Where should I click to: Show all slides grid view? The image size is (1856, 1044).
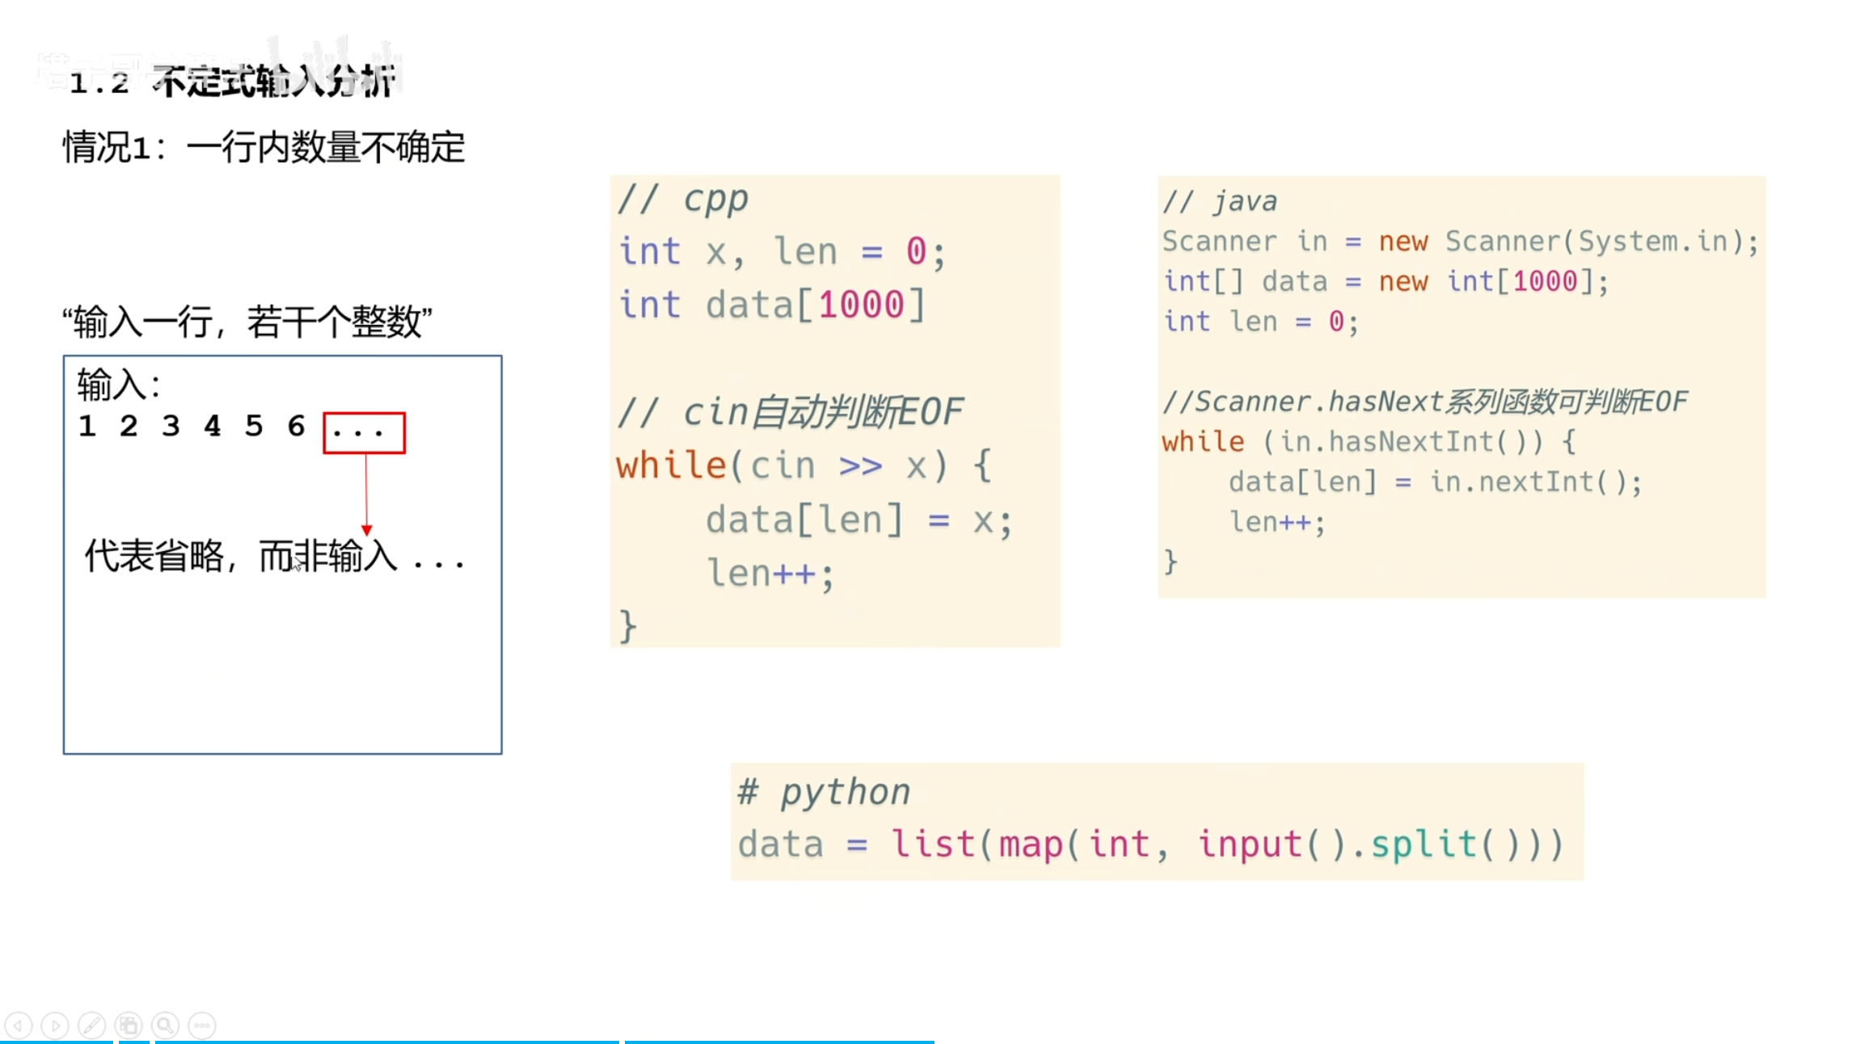coord(129,1026)
